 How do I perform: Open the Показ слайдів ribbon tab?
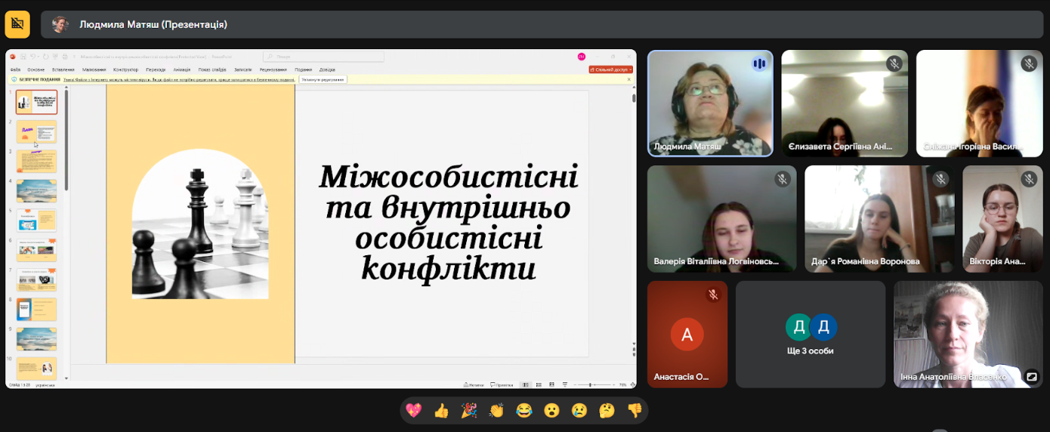pos(212,69)
